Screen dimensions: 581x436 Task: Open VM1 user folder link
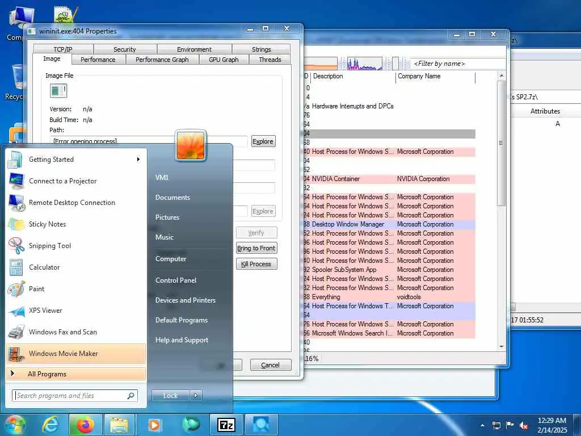coord(162,177)
